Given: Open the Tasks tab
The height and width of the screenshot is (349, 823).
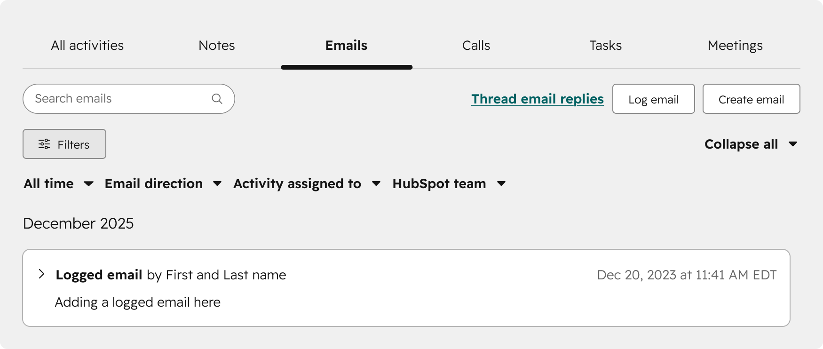Looking at the screenshot, I should pos(606,46).
